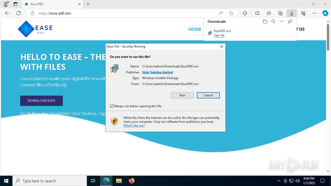Screen dimensions: 331x186
Task: Add page to favorites star icon
Action: click(231, 13)
